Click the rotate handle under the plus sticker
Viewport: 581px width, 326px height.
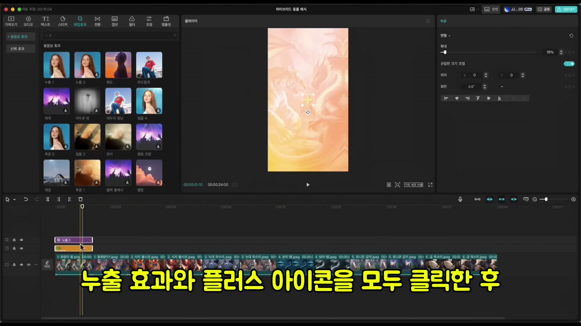coord(308,112)
